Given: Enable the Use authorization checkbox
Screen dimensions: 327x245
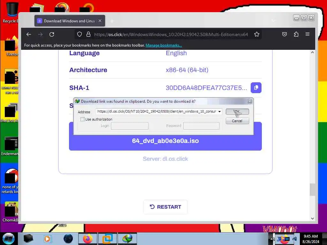Looking at the screenshot, I should click(x=83, y=119).
